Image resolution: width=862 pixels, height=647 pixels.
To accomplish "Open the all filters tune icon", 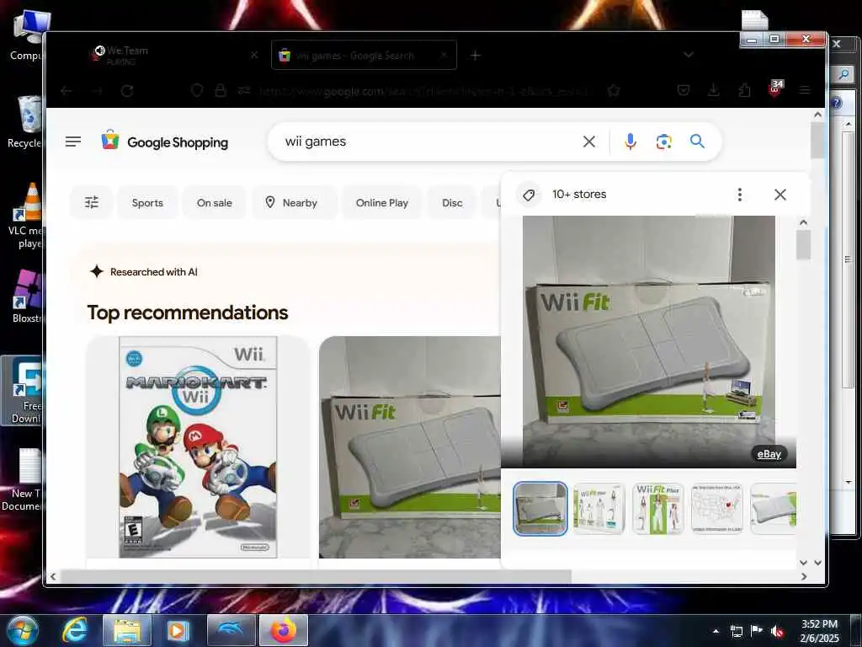I will 91,202.
